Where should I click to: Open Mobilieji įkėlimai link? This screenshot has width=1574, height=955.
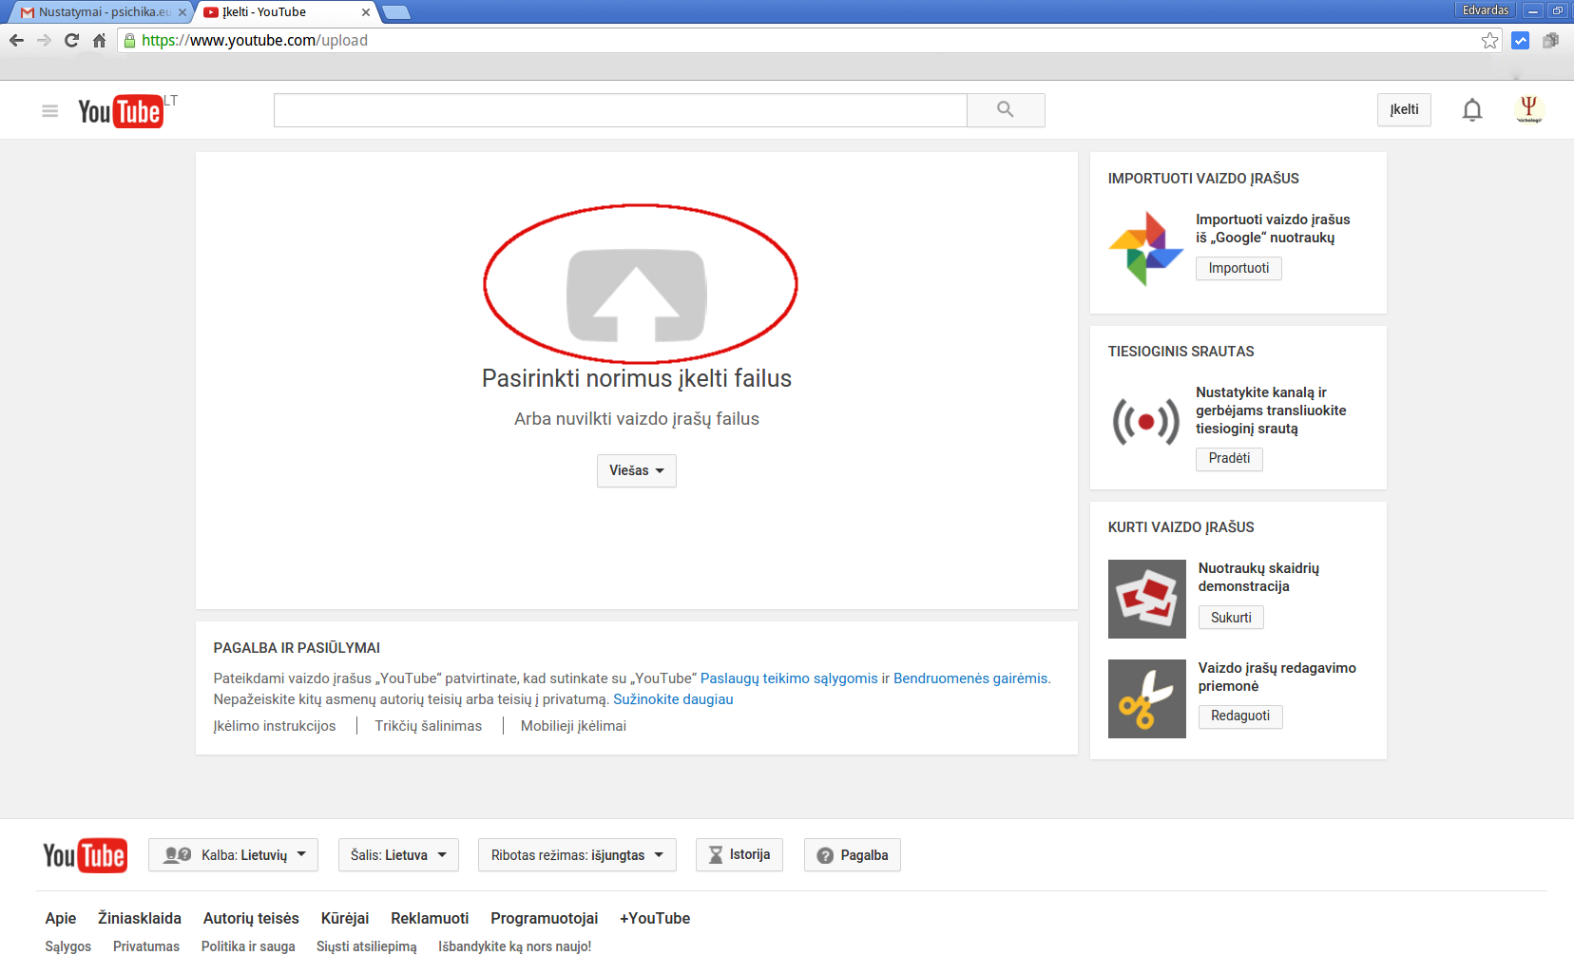(x=573, y=726)
